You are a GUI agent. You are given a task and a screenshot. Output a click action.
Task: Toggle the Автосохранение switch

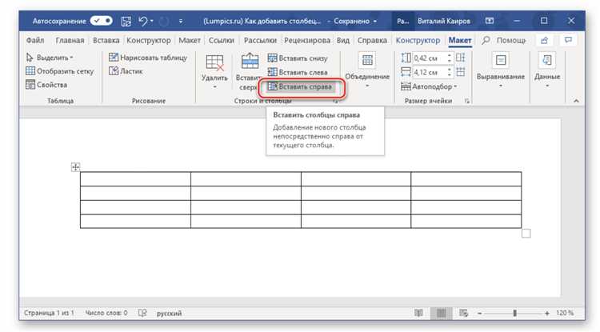[102, 18]
